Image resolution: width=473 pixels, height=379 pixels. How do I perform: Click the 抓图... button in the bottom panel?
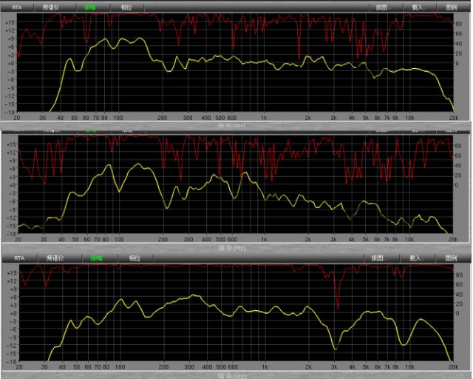tap(378, 258)
